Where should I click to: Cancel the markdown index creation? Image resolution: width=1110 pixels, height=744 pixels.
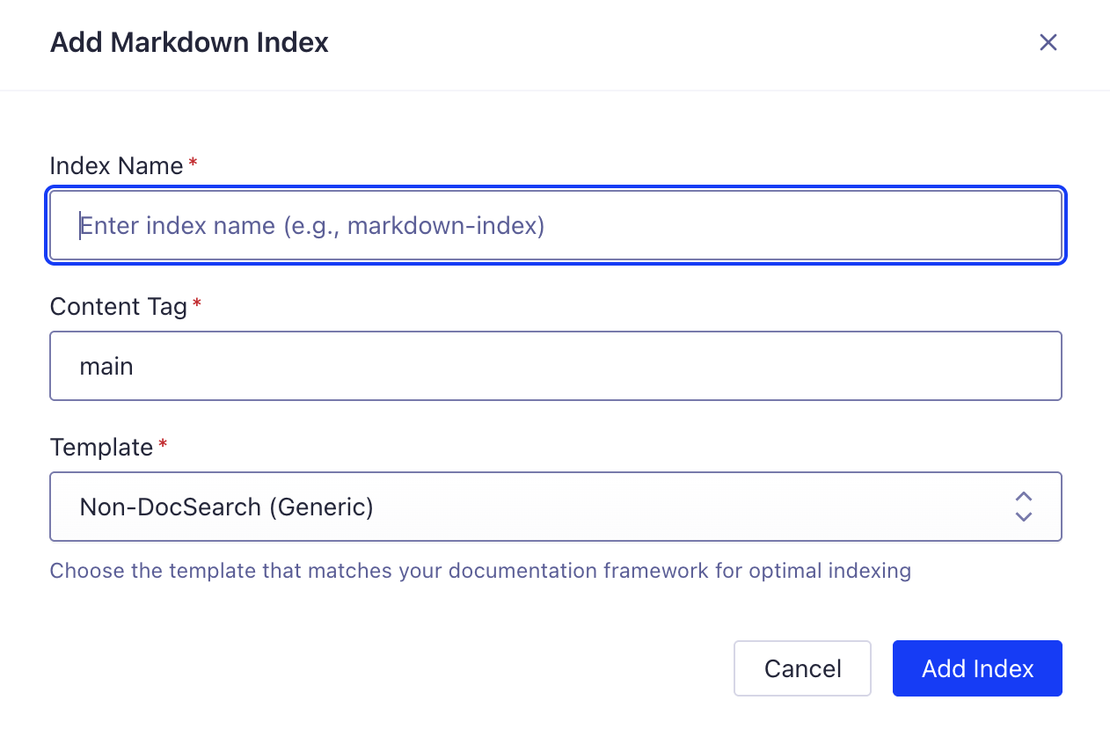click(801, 668)
